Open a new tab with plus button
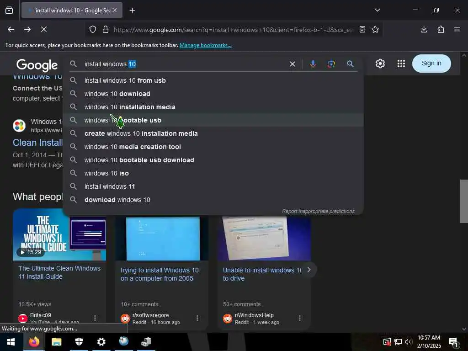The image size is (468, 351). 132,11
